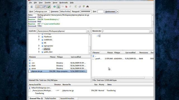Image resolution: width=179 pixels, height=100 pixels.
Task: Reconnect to the last server
Action: pyautogui.click(x=70, y=7)
